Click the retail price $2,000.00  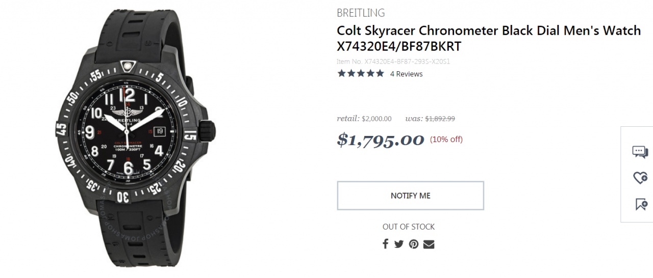376,119
